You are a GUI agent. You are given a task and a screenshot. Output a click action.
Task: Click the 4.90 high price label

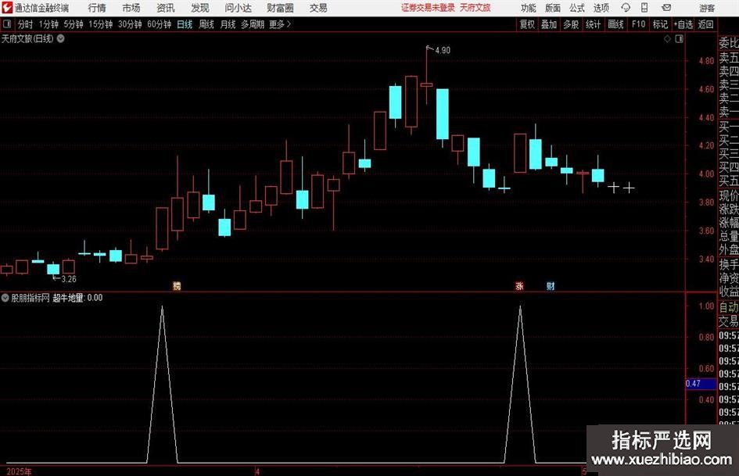[443, 51]
